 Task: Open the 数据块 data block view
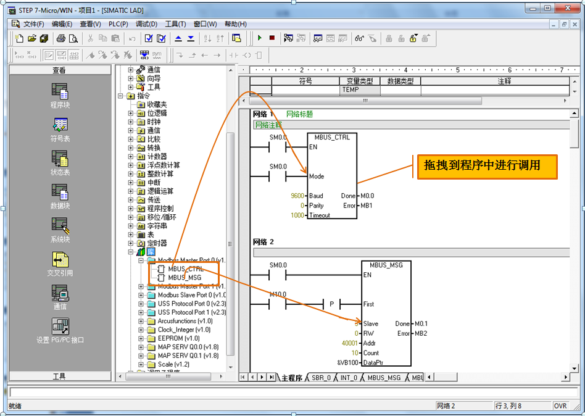coord(60,196)
